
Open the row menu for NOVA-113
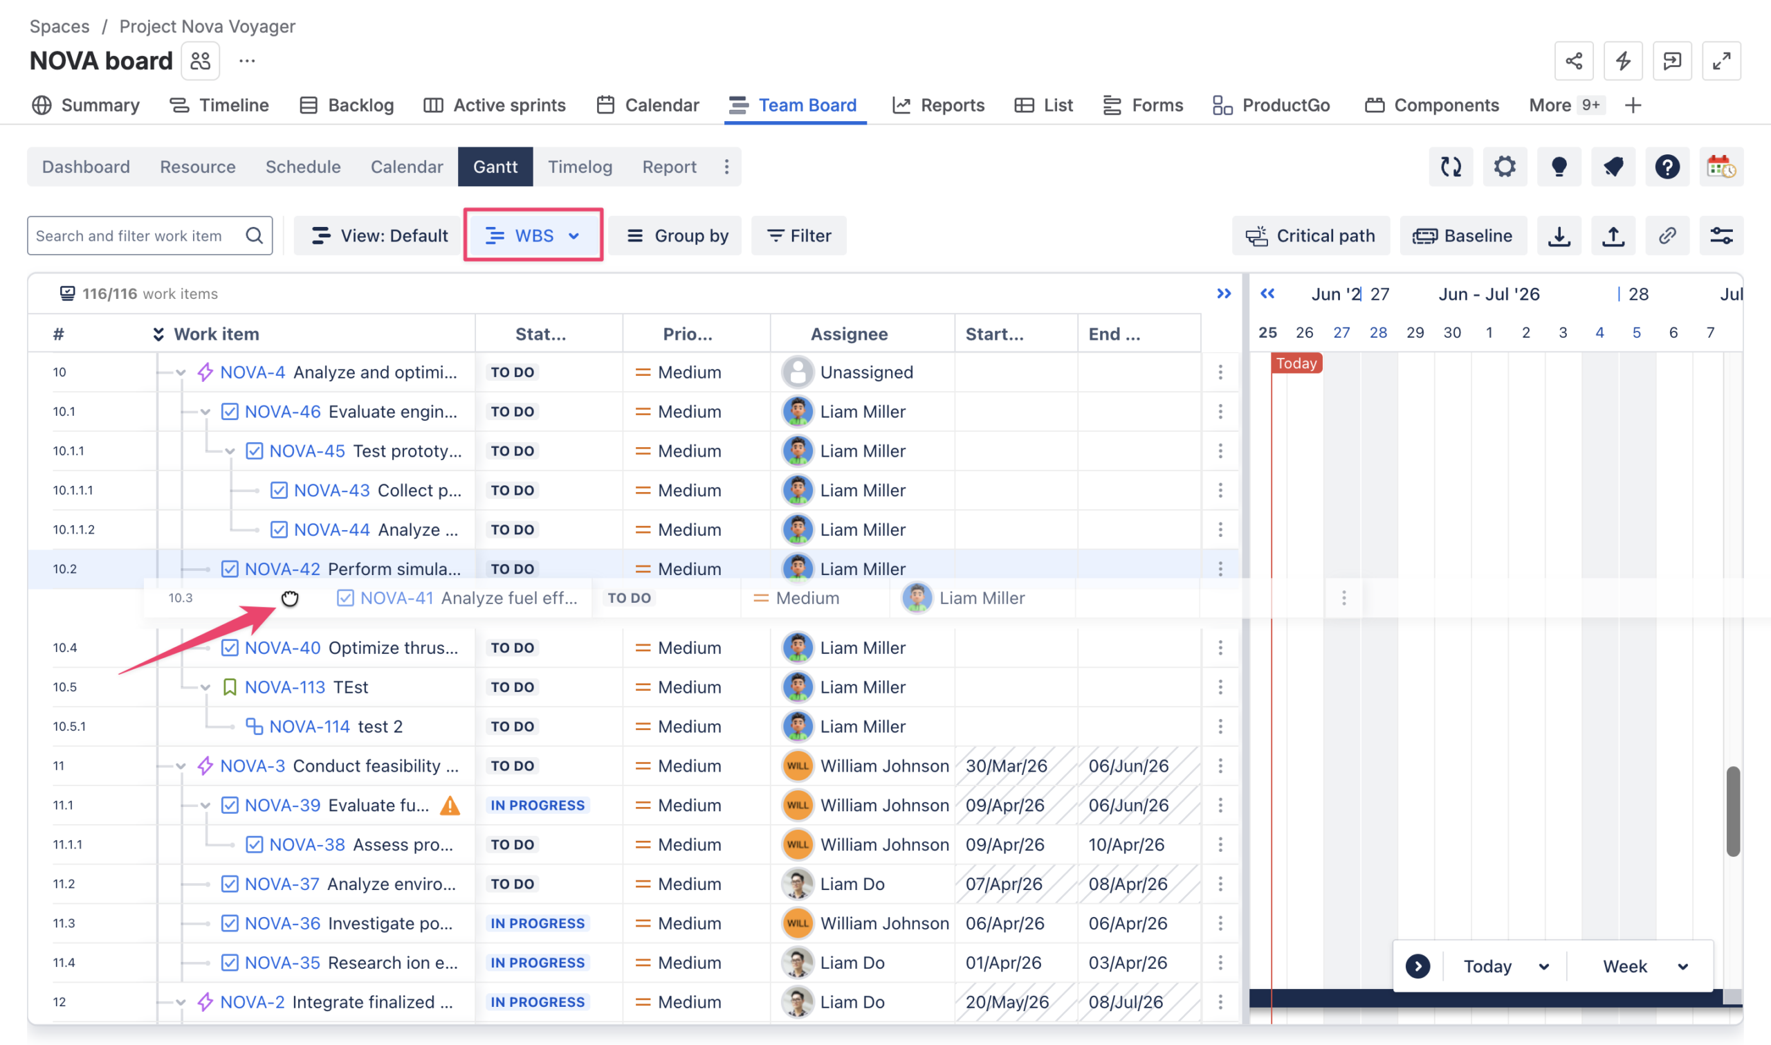1220,687
